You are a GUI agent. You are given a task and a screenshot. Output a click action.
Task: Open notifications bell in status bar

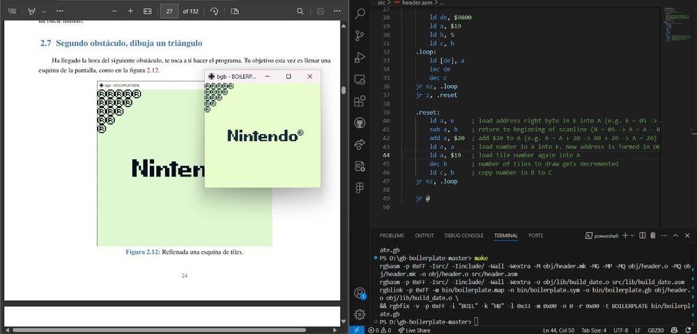pyautogui.click(x=689, y=330)
